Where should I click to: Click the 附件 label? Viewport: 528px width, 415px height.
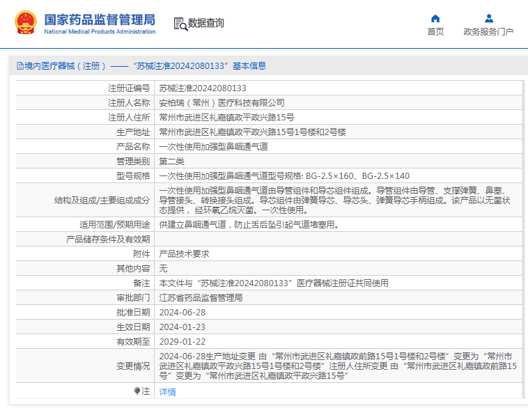[141, 253]
